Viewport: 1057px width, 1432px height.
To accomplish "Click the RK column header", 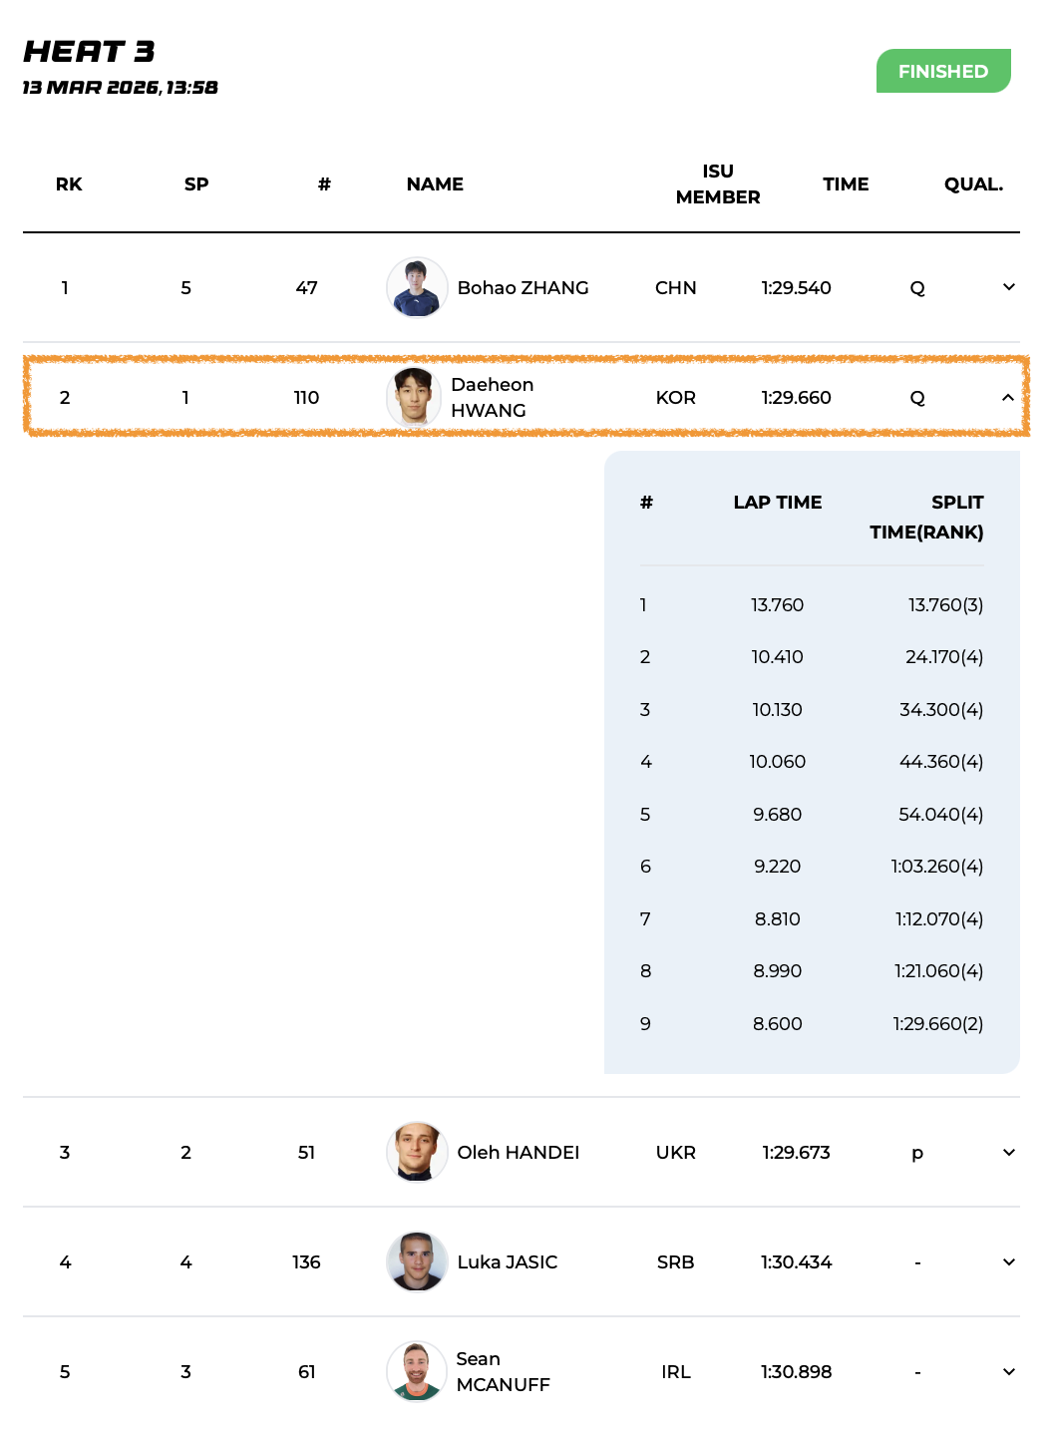I will point(69,184).
